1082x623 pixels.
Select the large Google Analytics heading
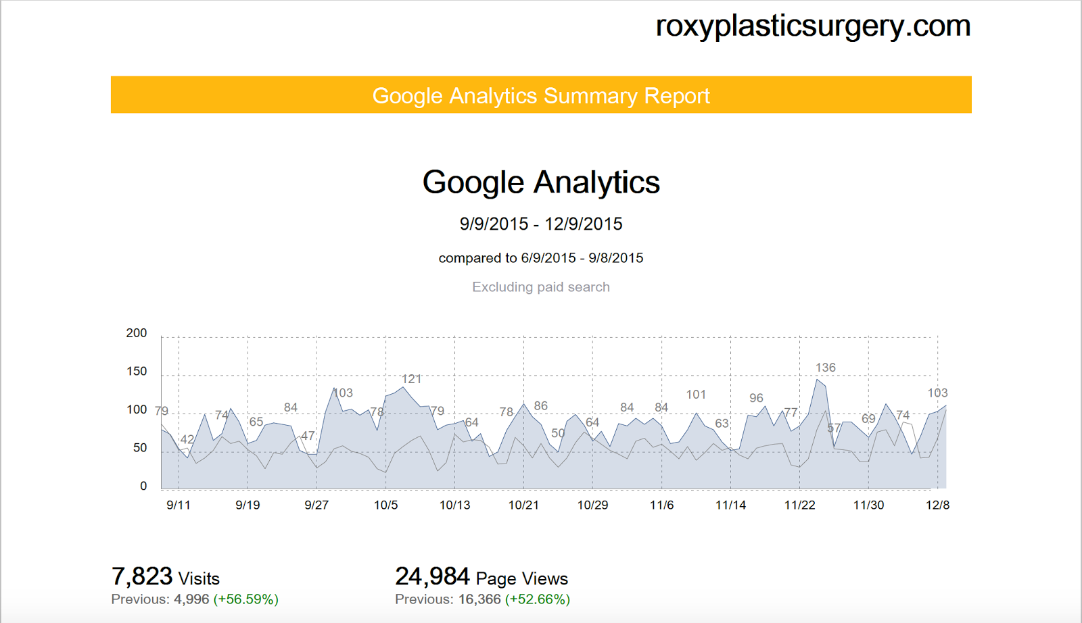pyautogui.click(x=541, y=182)
